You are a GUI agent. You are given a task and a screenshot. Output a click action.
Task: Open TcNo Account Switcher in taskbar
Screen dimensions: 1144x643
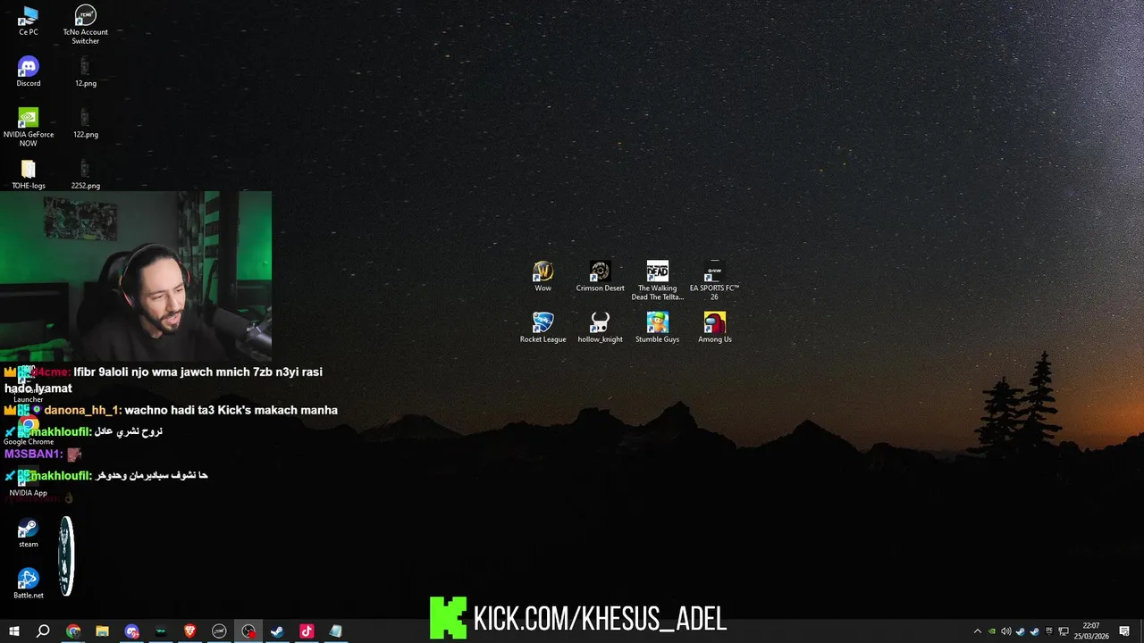(x=219, y=631)
